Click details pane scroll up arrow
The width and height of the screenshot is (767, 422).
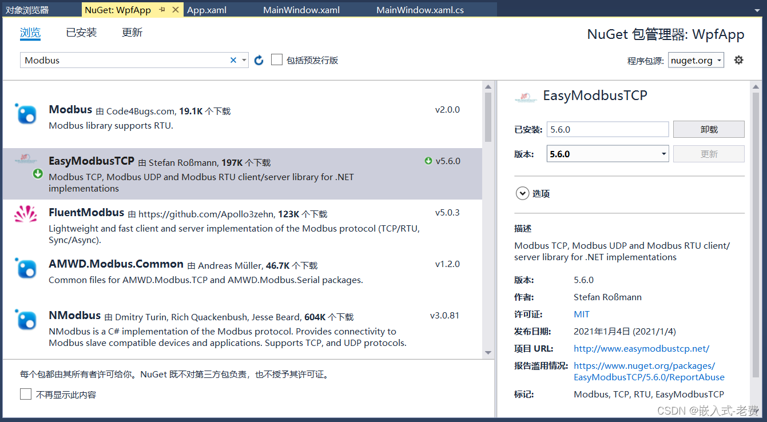coord(756,87)
